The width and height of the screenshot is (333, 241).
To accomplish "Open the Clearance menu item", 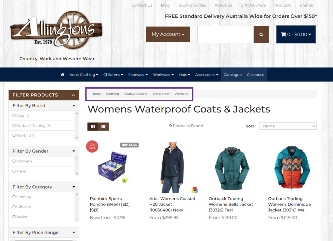I will coord(255,75).
